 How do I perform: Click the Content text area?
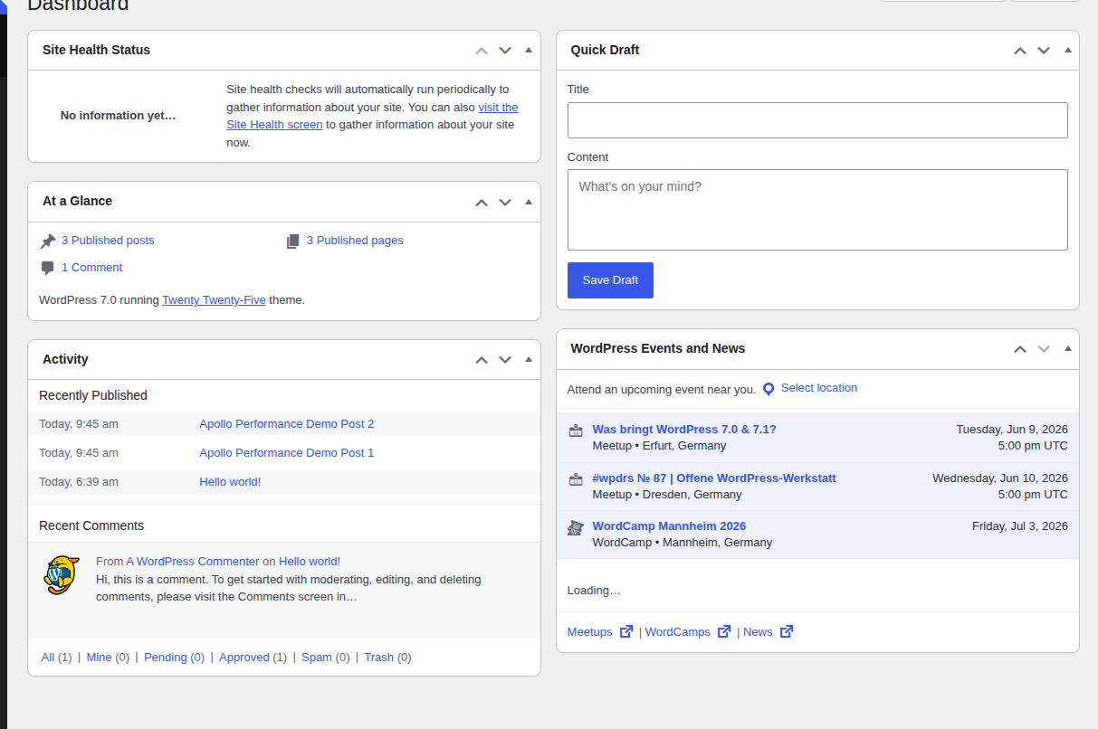(817, 210)
